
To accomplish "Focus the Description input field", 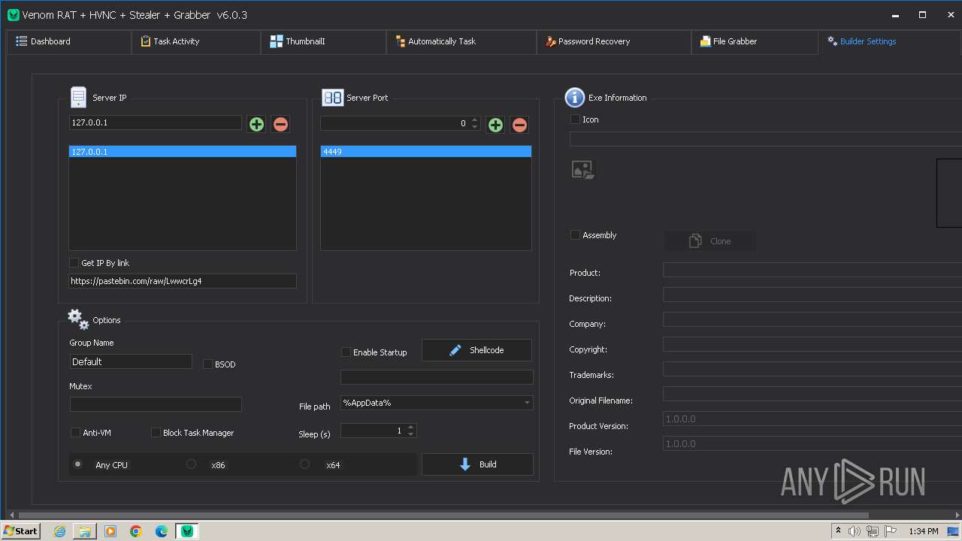I will pos(812,295).
